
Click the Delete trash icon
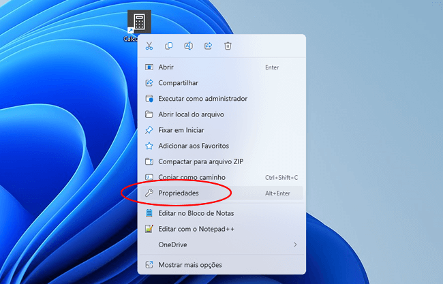(x=228, y=46)
